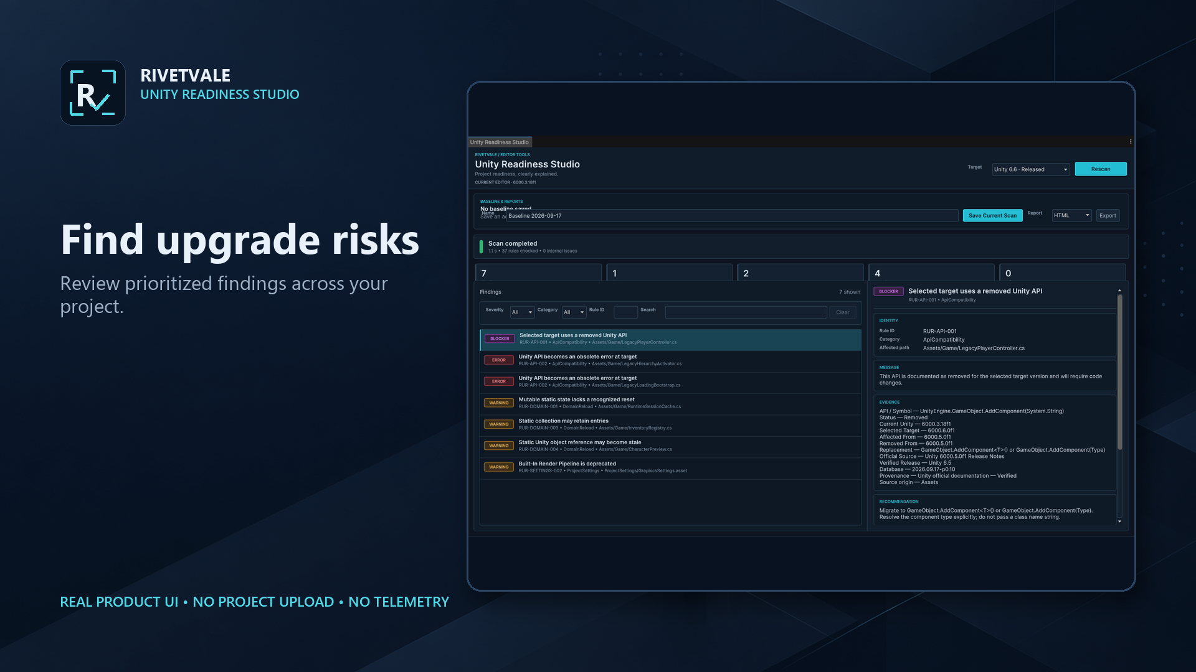This screenshot has height=672, width=1196.
Task: Click 'RIVETVALE / EDITOR TOOLS' breadcrumb text
Action: click(x=502, y=155)
